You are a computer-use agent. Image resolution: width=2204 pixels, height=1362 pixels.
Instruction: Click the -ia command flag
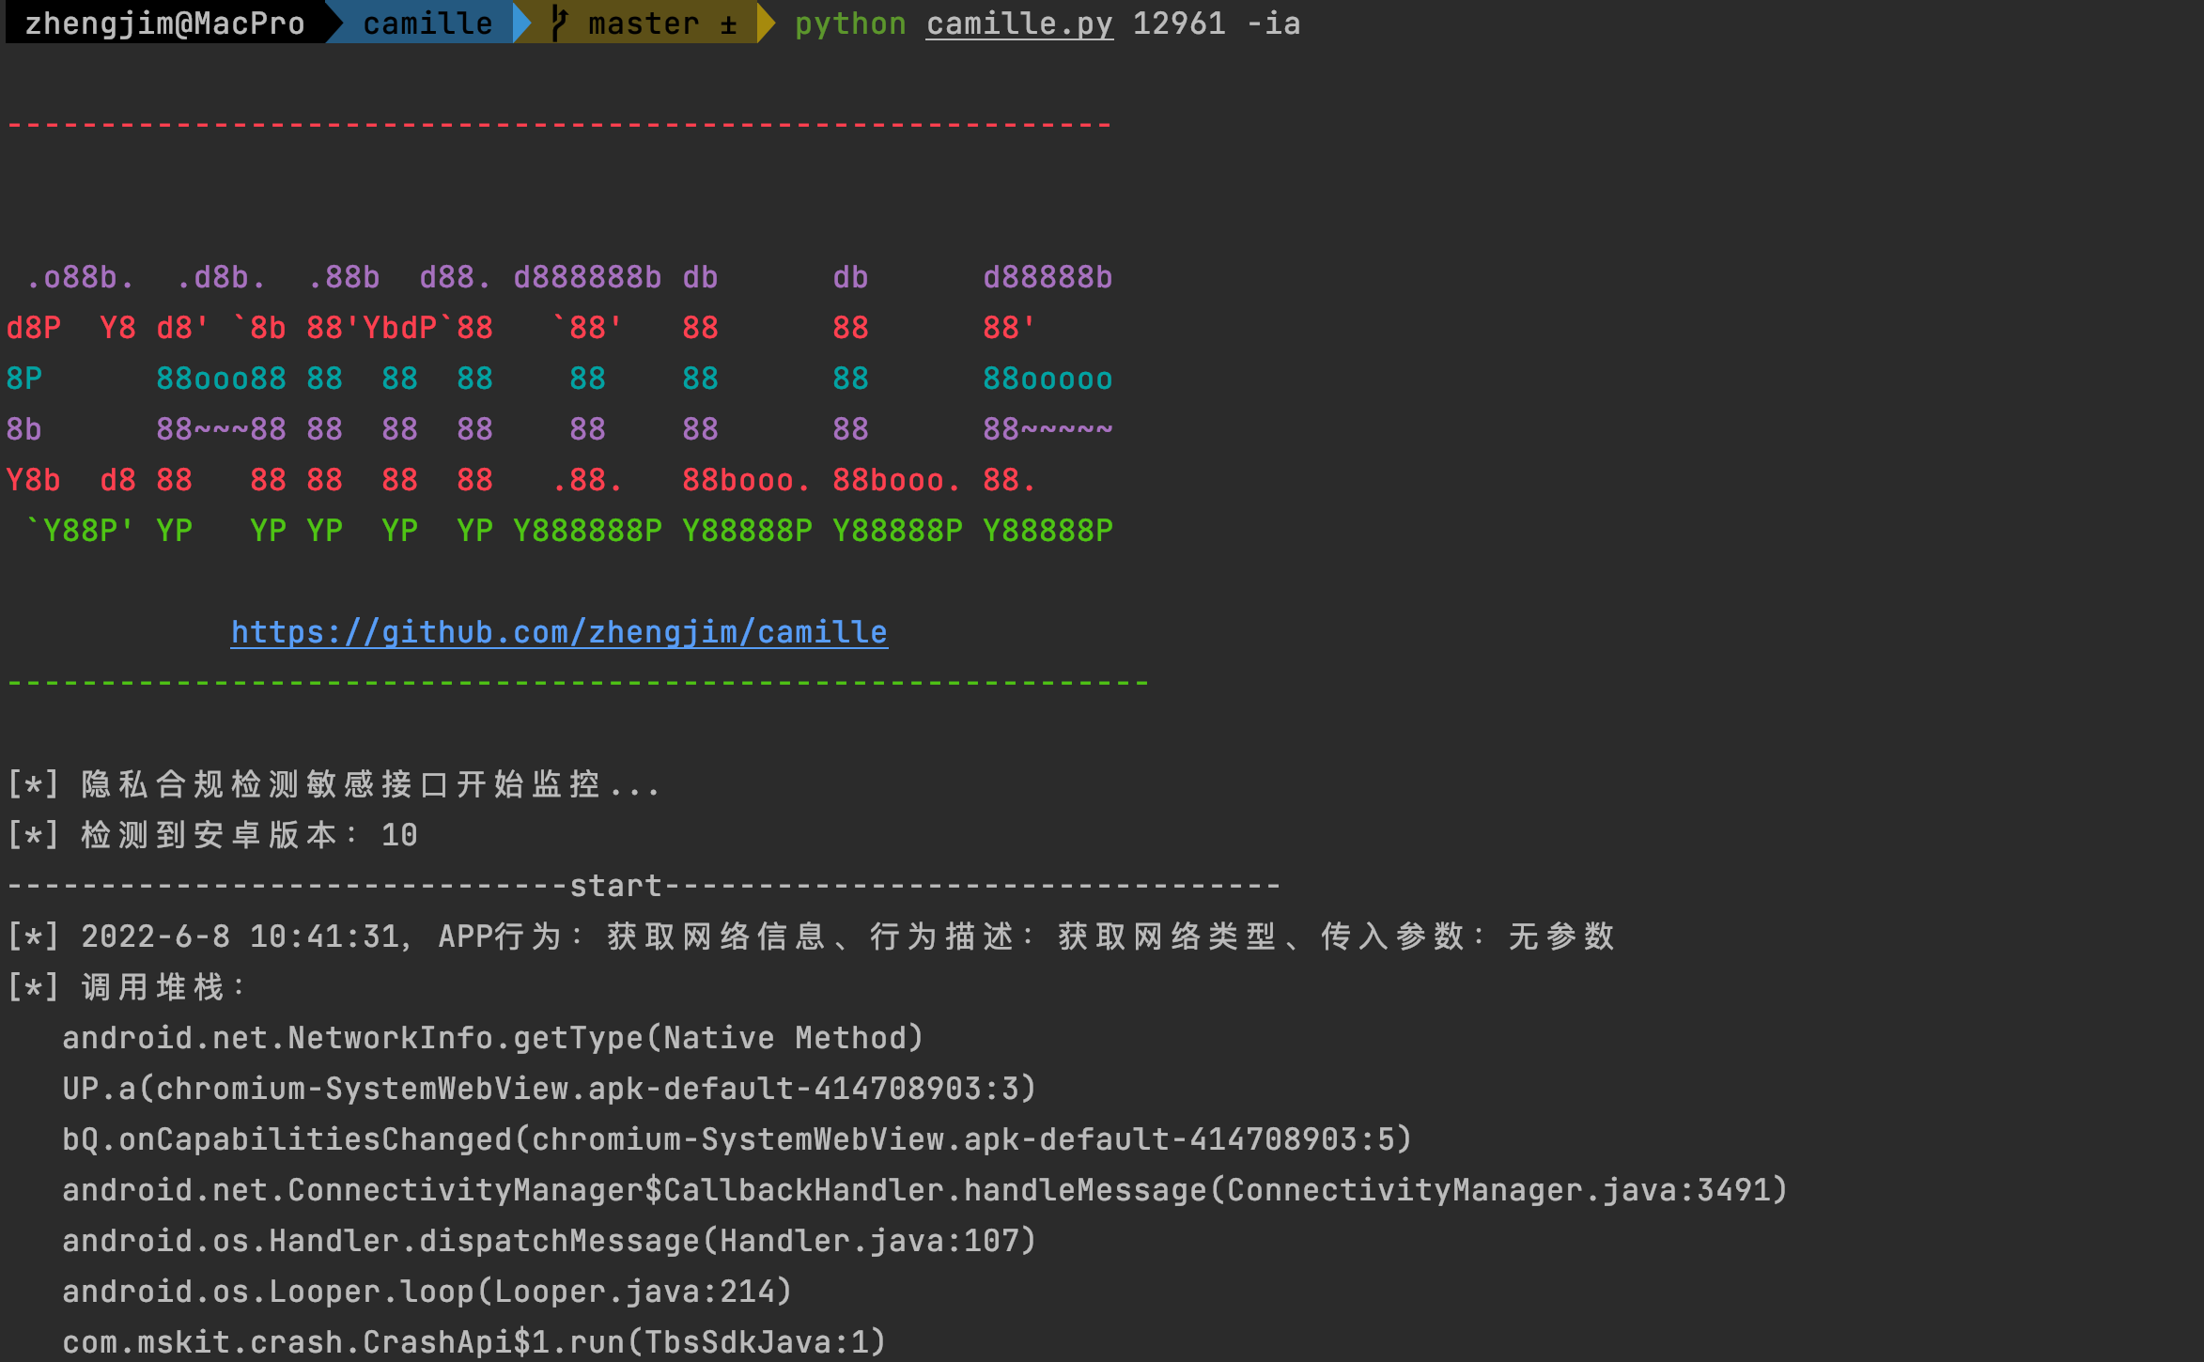pos(1273,23)
